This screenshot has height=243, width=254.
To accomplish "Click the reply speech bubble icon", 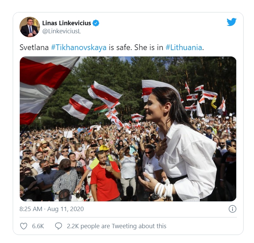I will pos(58,226).
